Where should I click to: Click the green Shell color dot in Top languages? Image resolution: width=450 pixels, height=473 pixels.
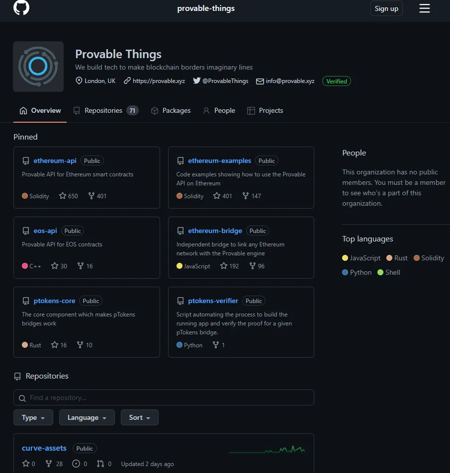click(x=380, y=272)
